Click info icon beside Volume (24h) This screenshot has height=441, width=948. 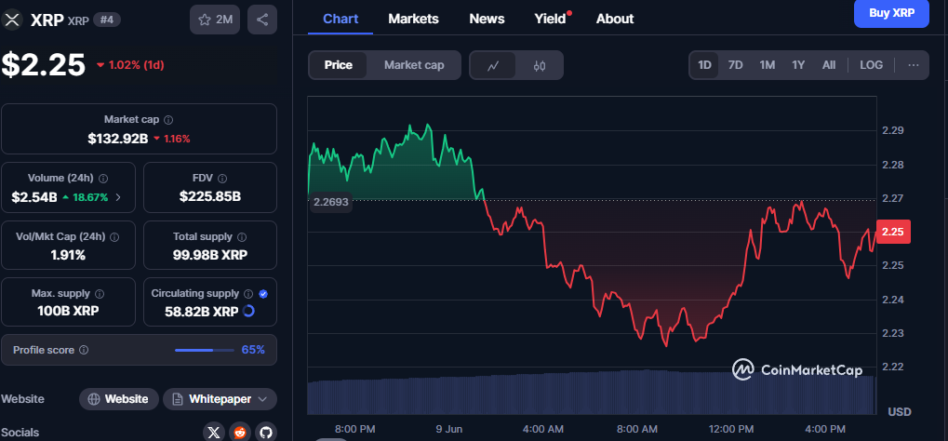click(103, 179)
